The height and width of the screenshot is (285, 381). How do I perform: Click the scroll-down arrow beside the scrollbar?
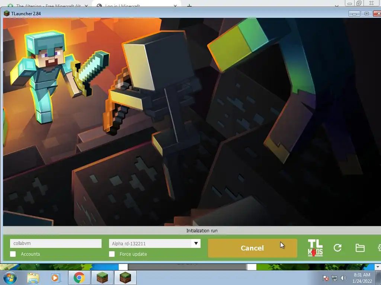pyautogui.click(x=377, y=267)
